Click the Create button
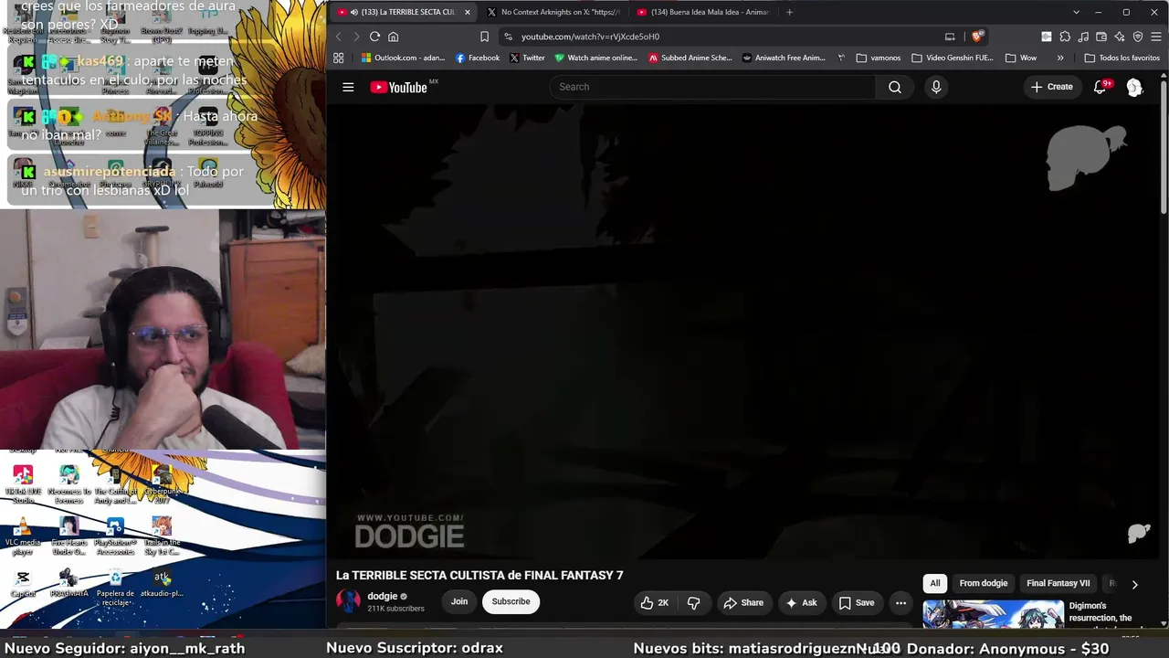The height and width of the screenshot is (658, 1169). click(x=1052, y=87)
